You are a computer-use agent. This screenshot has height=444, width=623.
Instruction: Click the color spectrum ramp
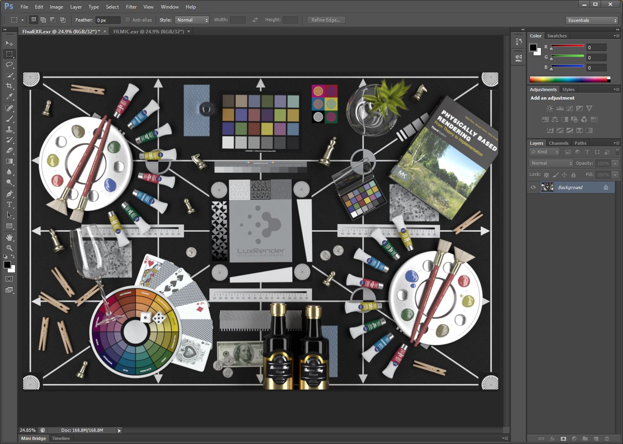(569, 79)
